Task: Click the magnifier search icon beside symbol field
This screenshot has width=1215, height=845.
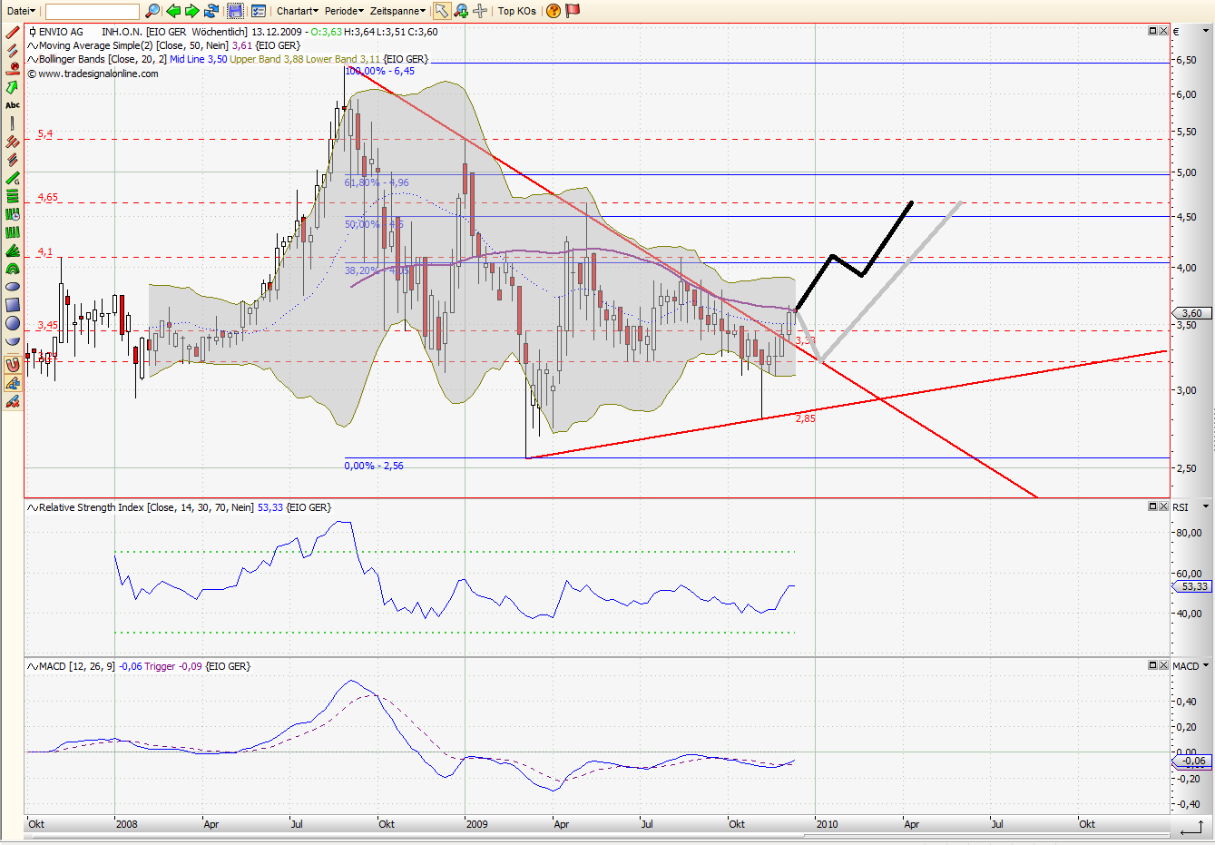Action: pyautogui.click(x=152, y=11)
